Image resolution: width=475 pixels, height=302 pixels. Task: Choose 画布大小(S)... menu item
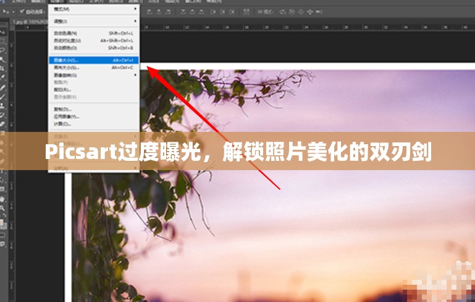tap(94, 67)
